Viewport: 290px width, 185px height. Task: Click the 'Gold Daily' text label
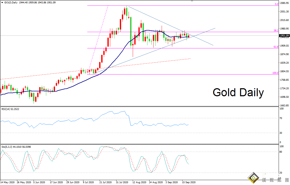click(238, 92)
